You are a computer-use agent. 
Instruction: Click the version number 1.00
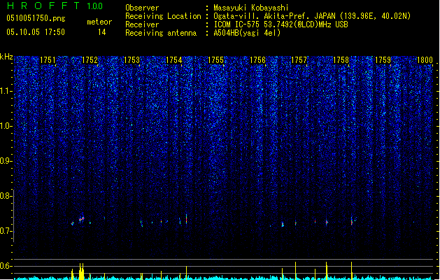tap(95, 6)
